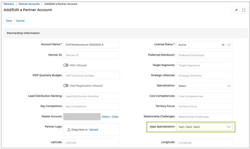250x149 pixels.
Task: Click the Save button
Action: pos(9,21)
